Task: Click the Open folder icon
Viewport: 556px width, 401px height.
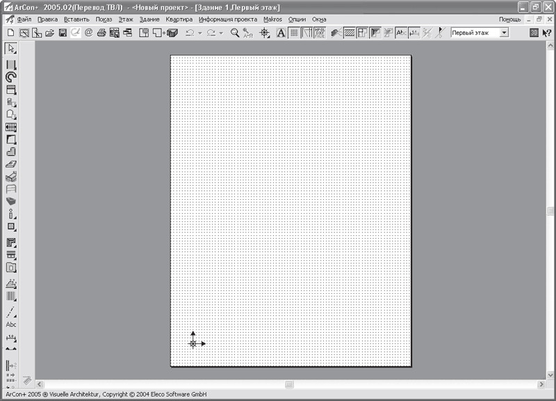Action: click(49, 33)
